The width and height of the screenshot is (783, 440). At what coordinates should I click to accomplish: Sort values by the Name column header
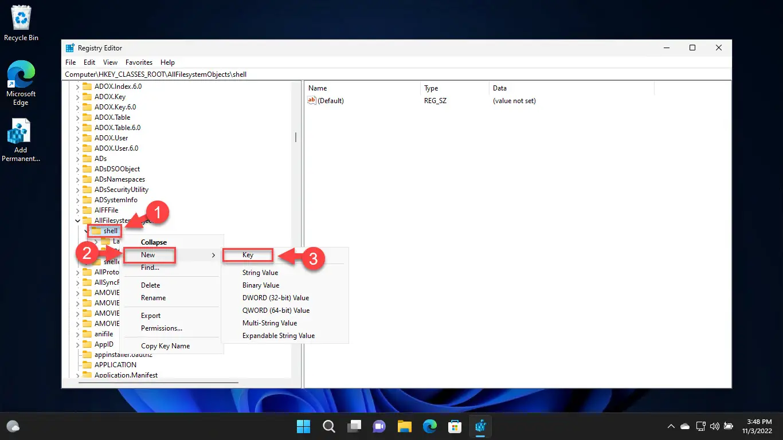pos(362,88)
